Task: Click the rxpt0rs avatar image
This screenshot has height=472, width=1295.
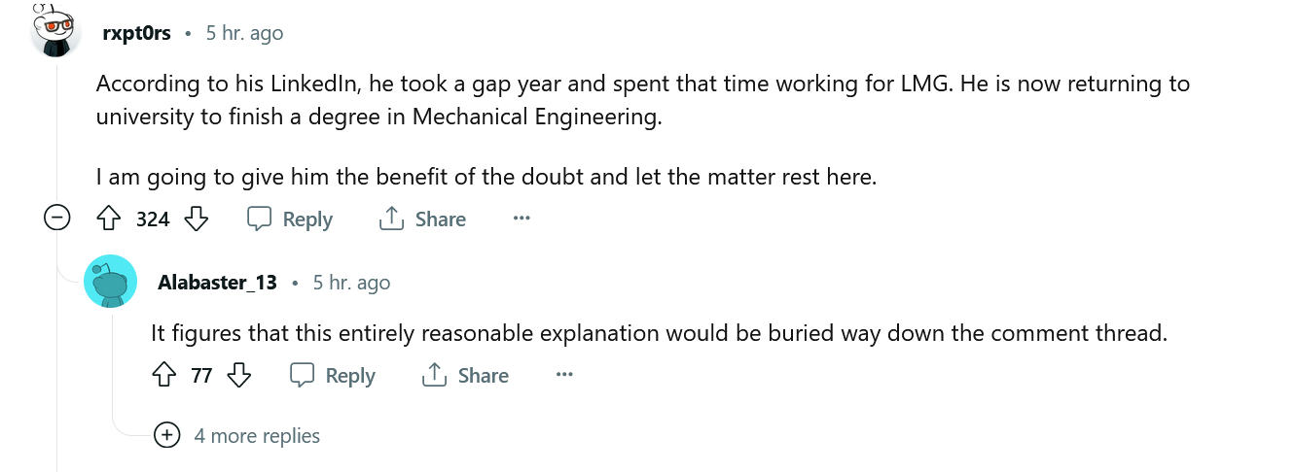Action: (56, 29)
